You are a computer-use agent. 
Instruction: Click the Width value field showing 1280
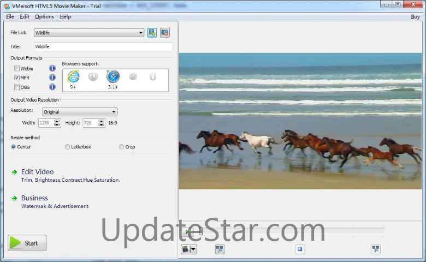coord(46,123)
